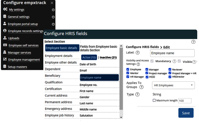
Task: Toggle the HR Manager checkbox
Action: click(128, 77)
